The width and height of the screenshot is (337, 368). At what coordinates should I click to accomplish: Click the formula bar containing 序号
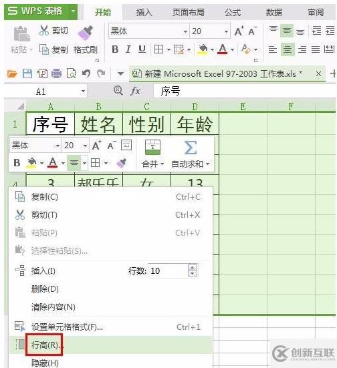[x=245, y=91]
